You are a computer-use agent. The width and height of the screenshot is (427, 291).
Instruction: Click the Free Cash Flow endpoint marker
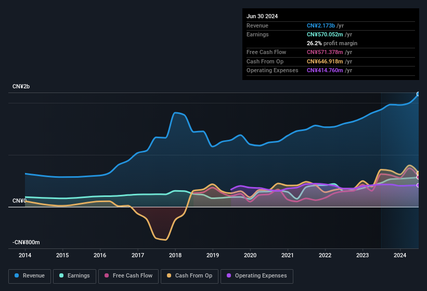(x=418, y=177)
